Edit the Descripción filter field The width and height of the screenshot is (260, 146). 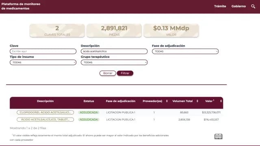(114, 52)
